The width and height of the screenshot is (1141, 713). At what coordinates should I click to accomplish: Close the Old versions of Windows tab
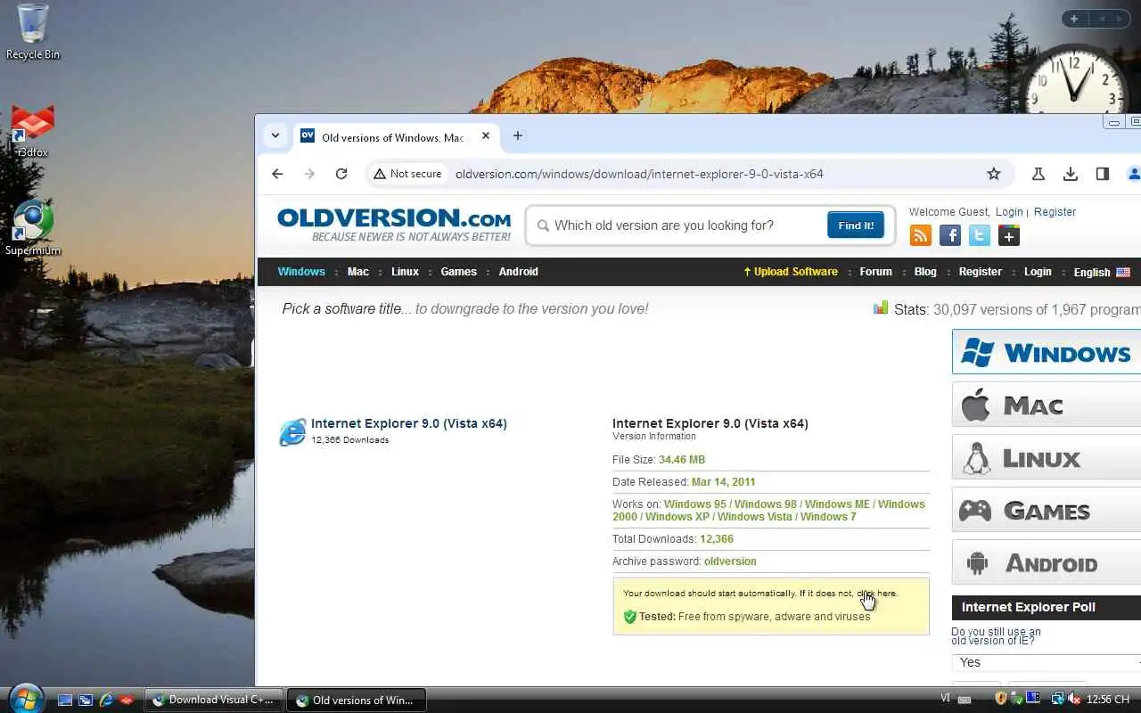coord(486,136)
